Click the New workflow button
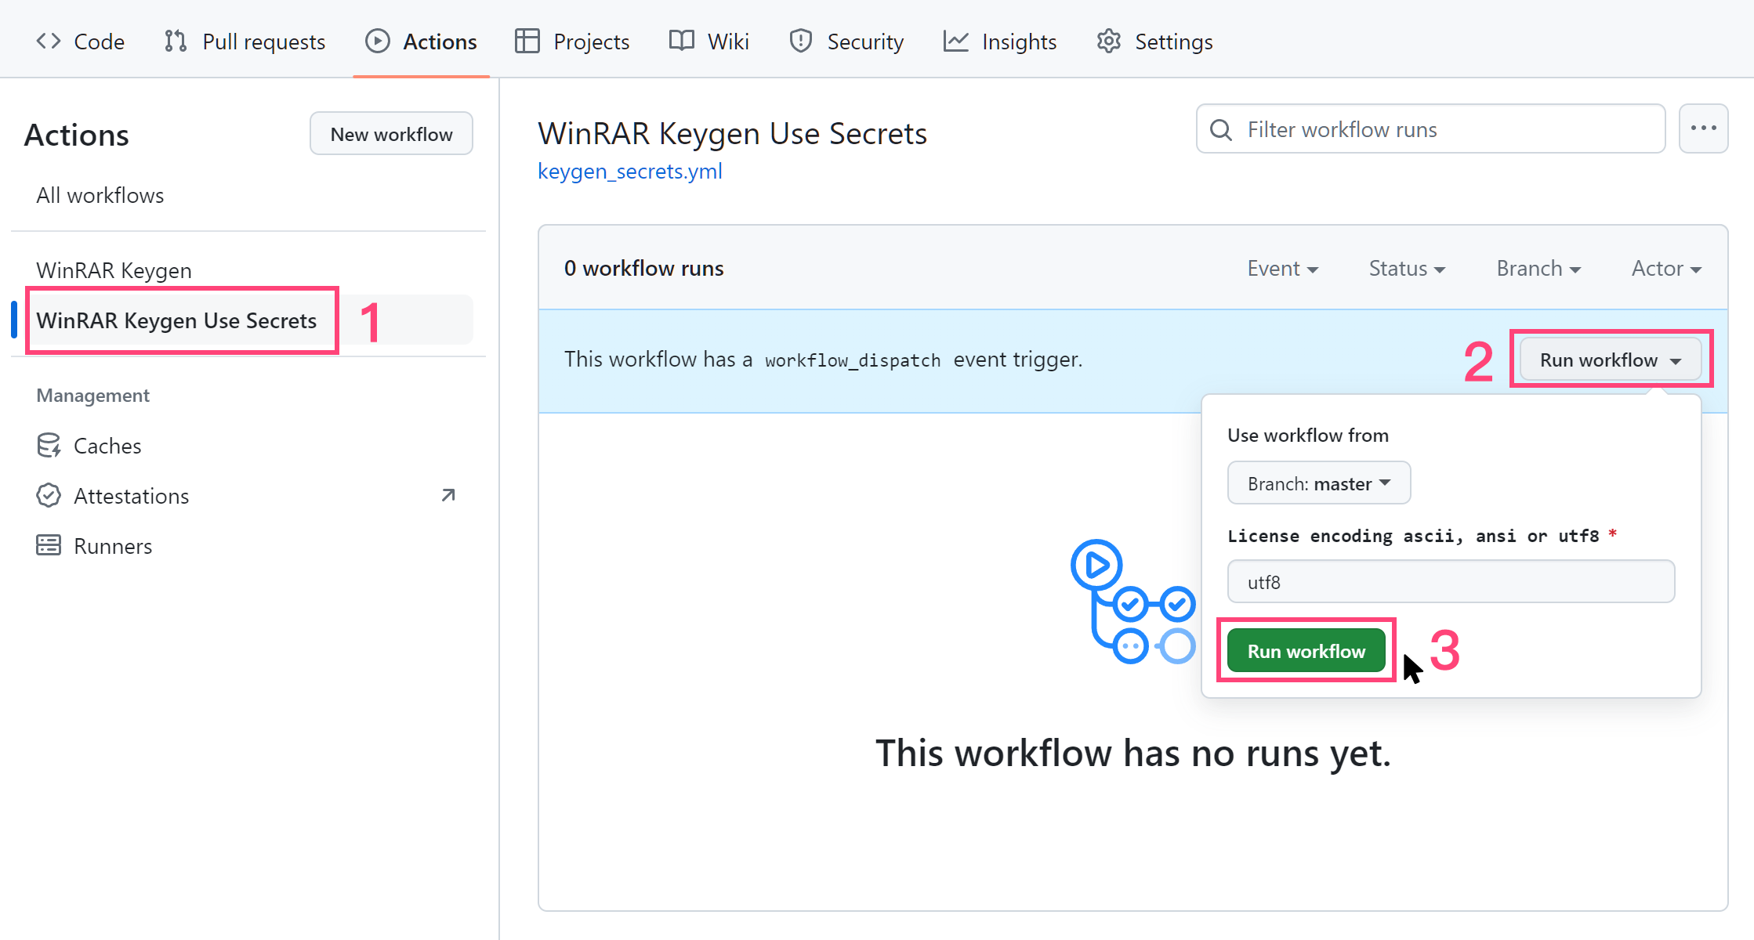Screen dimensions: 1754x940 (x=391, y=134)
